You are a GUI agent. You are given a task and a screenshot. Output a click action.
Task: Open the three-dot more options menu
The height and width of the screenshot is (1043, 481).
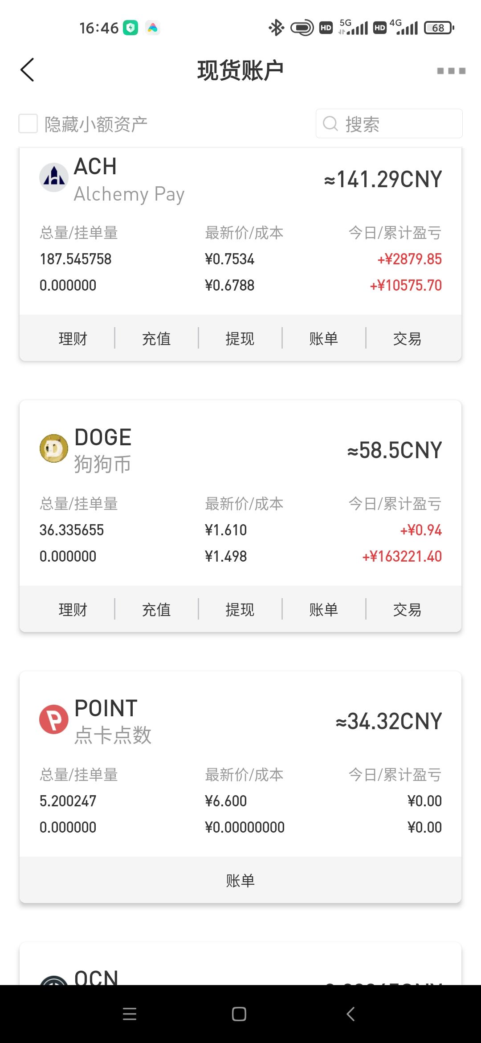coord(451,71)
